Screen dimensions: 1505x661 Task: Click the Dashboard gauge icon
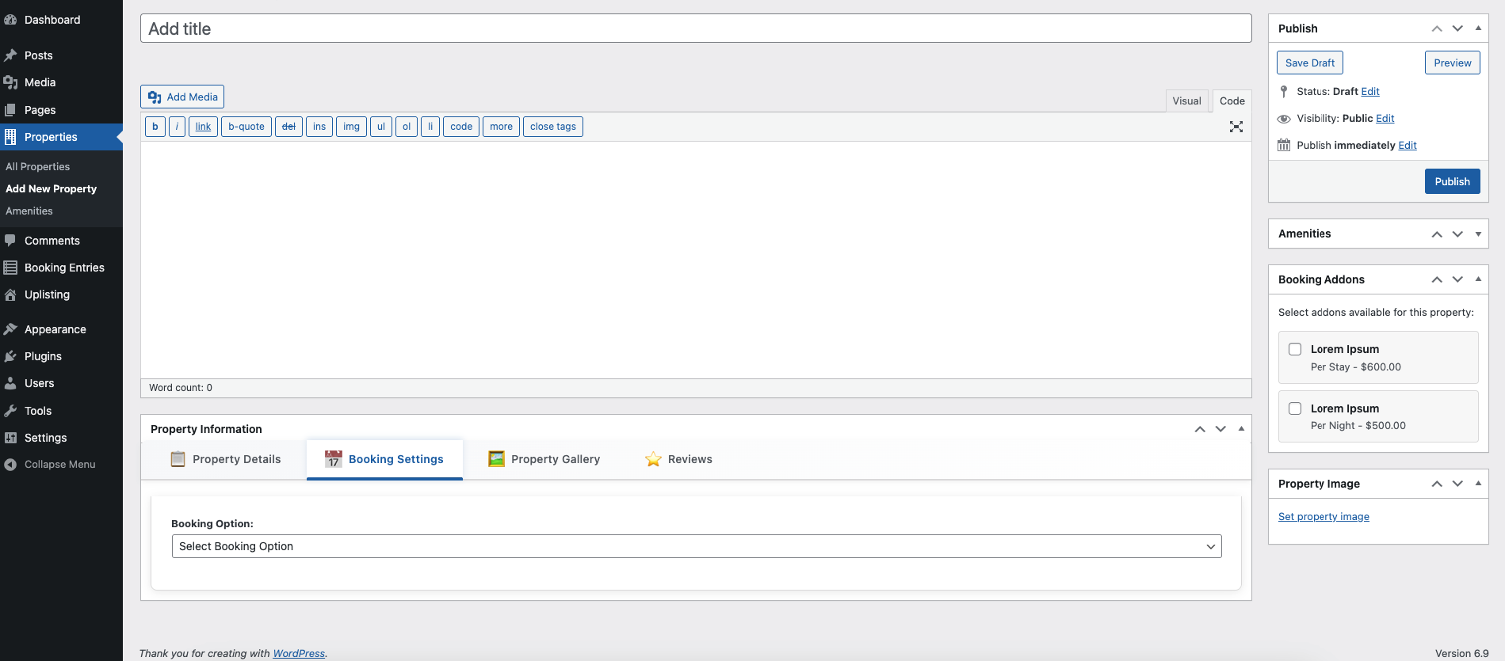point(10,20)
